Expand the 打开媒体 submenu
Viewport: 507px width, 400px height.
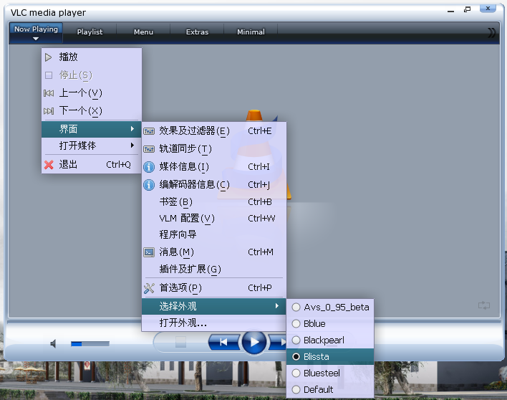(92, 146)
